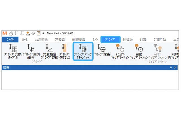Click the power icon in quick access toolbar

[x=11, y=33]
